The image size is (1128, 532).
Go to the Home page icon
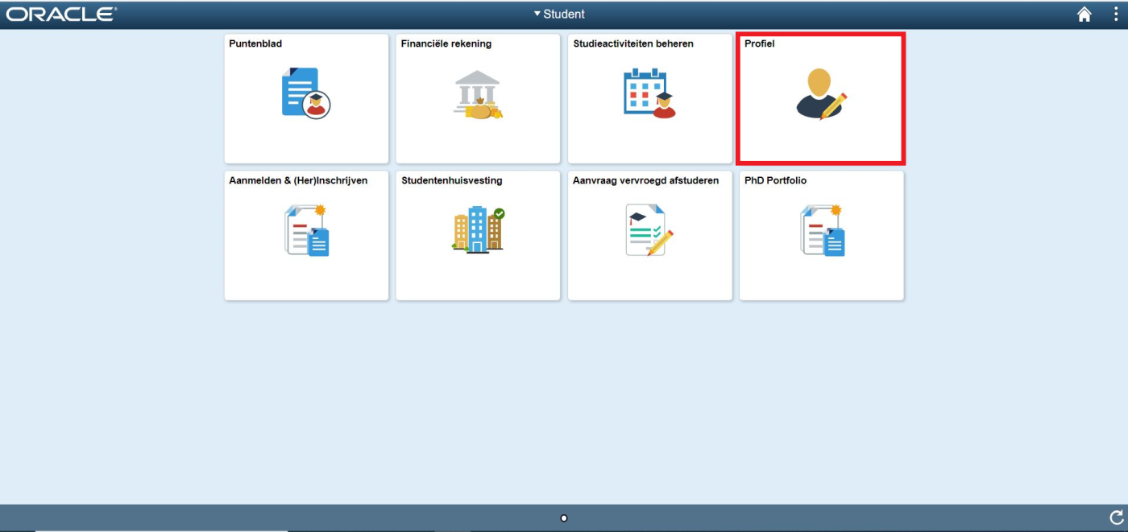point(1084,14)
